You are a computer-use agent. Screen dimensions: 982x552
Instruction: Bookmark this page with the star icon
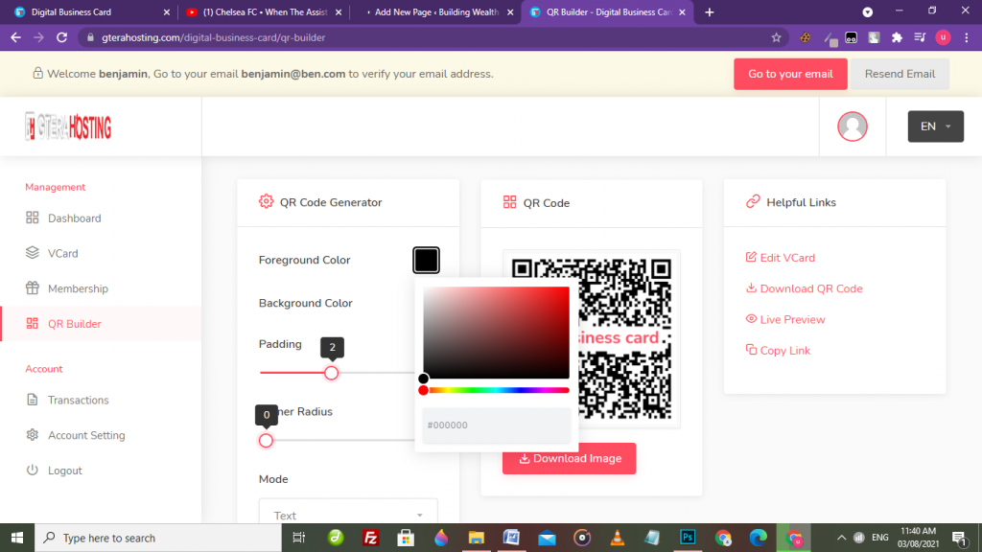click(776, 37)
